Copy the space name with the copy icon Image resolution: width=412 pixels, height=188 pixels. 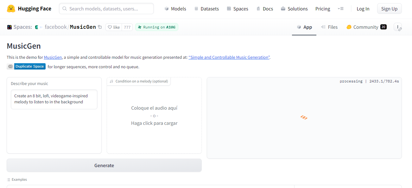100,27
